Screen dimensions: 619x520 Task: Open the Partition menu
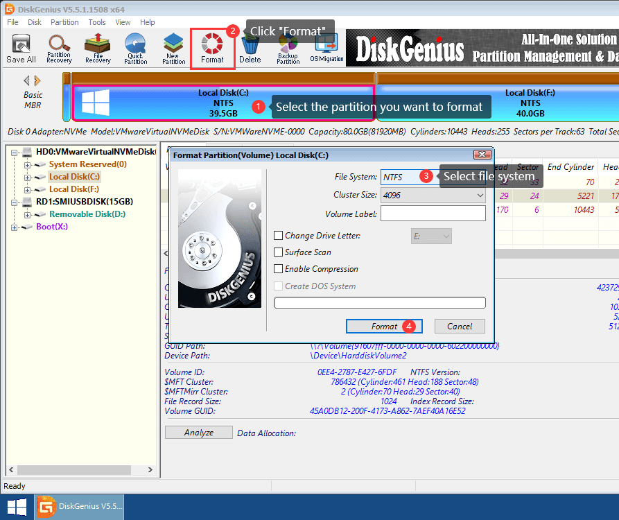[x=64, y=22]
